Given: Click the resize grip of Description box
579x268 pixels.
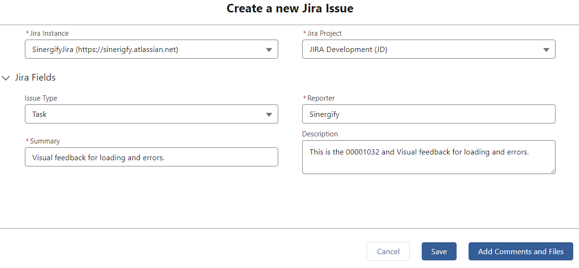Looking at the screenshot, I should tap(552, 171).
